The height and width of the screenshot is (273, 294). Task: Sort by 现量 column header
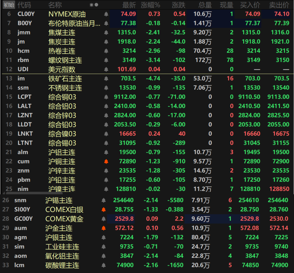pyautogui.click(x=226, y=5)
